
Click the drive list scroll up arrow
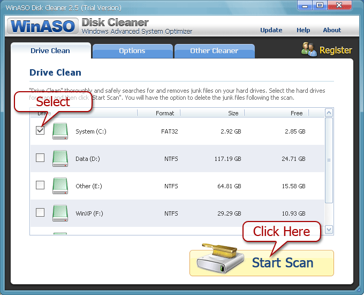click(329, 113)
